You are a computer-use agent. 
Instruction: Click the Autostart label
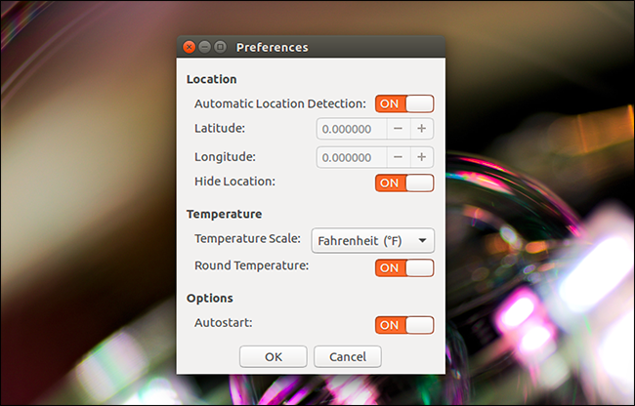coord(223,323)
